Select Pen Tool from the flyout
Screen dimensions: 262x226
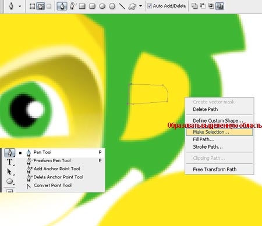(61, 152)
